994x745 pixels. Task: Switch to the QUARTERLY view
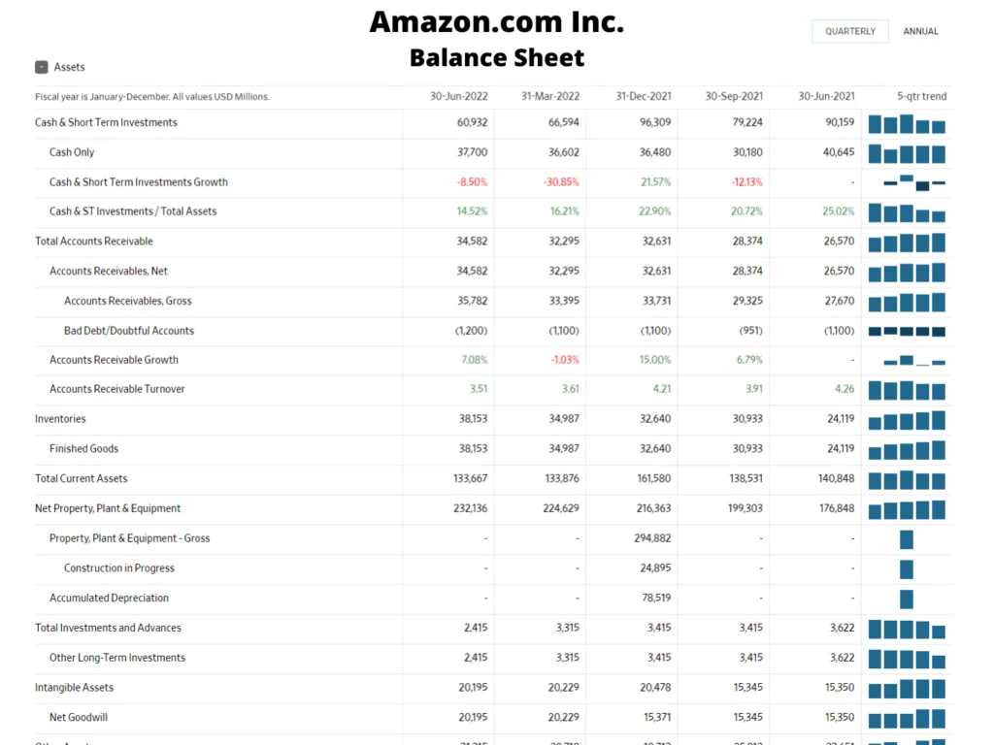(849, 32)
